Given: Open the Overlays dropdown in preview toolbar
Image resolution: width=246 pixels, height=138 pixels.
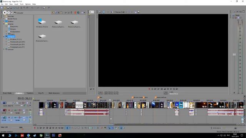Looking at the screenshot, I should [x=132, y=12].
